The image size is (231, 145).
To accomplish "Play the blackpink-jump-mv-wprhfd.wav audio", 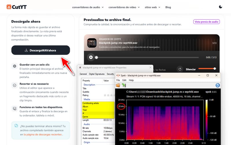I will click(91, 57).
